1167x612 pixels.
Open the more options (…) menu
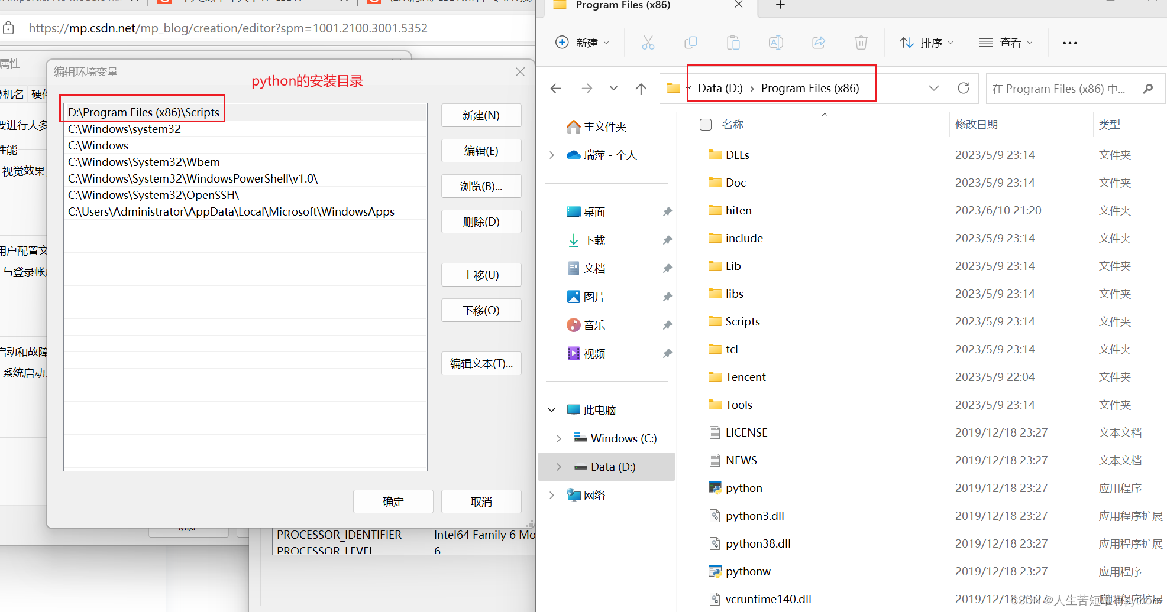pyautogui.click(x=1069, y=42)
